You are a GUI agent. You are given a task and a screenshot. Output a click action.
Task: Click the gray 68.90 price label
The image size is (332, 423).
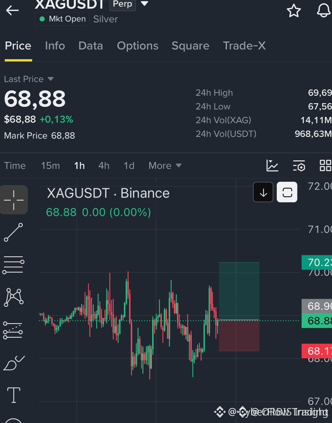coord(317,306)
